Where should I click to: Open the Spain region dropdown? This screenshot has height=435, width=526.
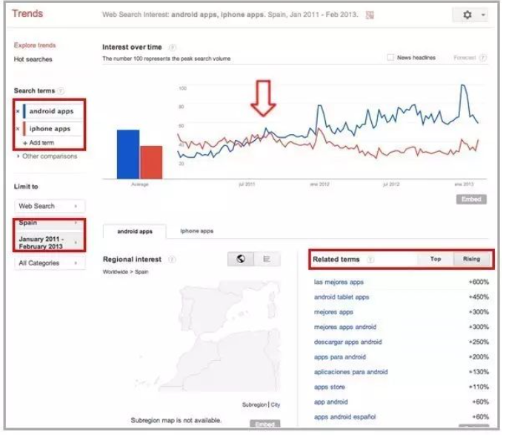[50, 223]
